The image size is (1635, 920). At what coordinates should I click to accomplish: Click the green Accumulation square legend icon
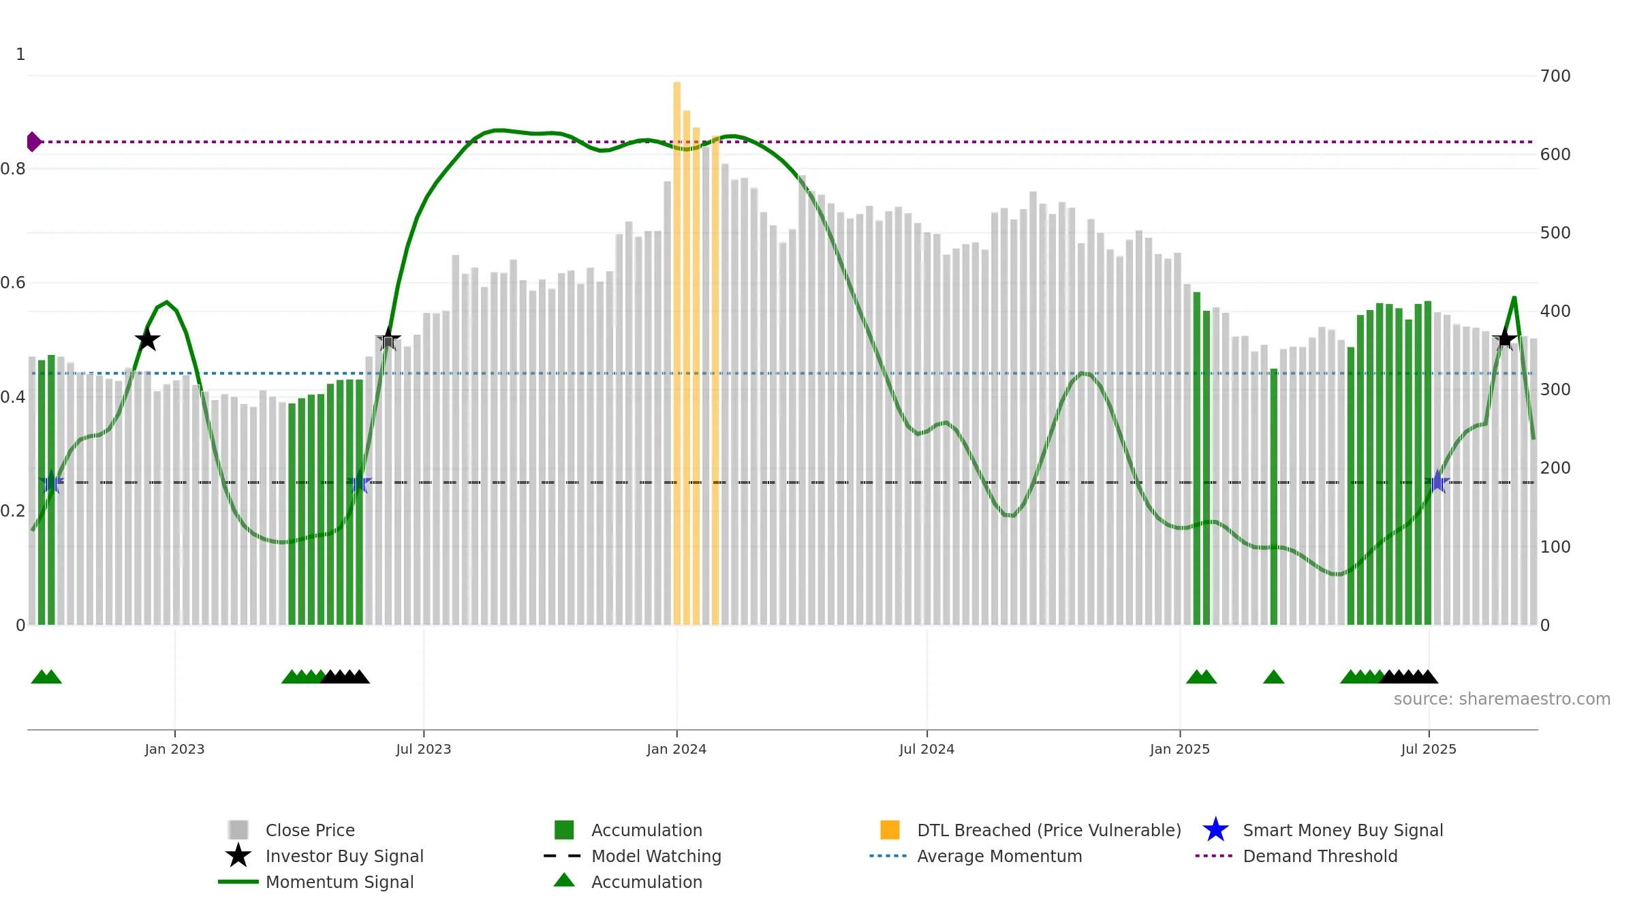tap(564, 829)
